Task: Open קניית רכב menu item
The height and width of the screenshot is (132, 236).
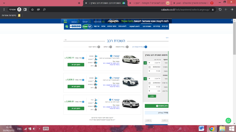Action: (x=157, y=26)
